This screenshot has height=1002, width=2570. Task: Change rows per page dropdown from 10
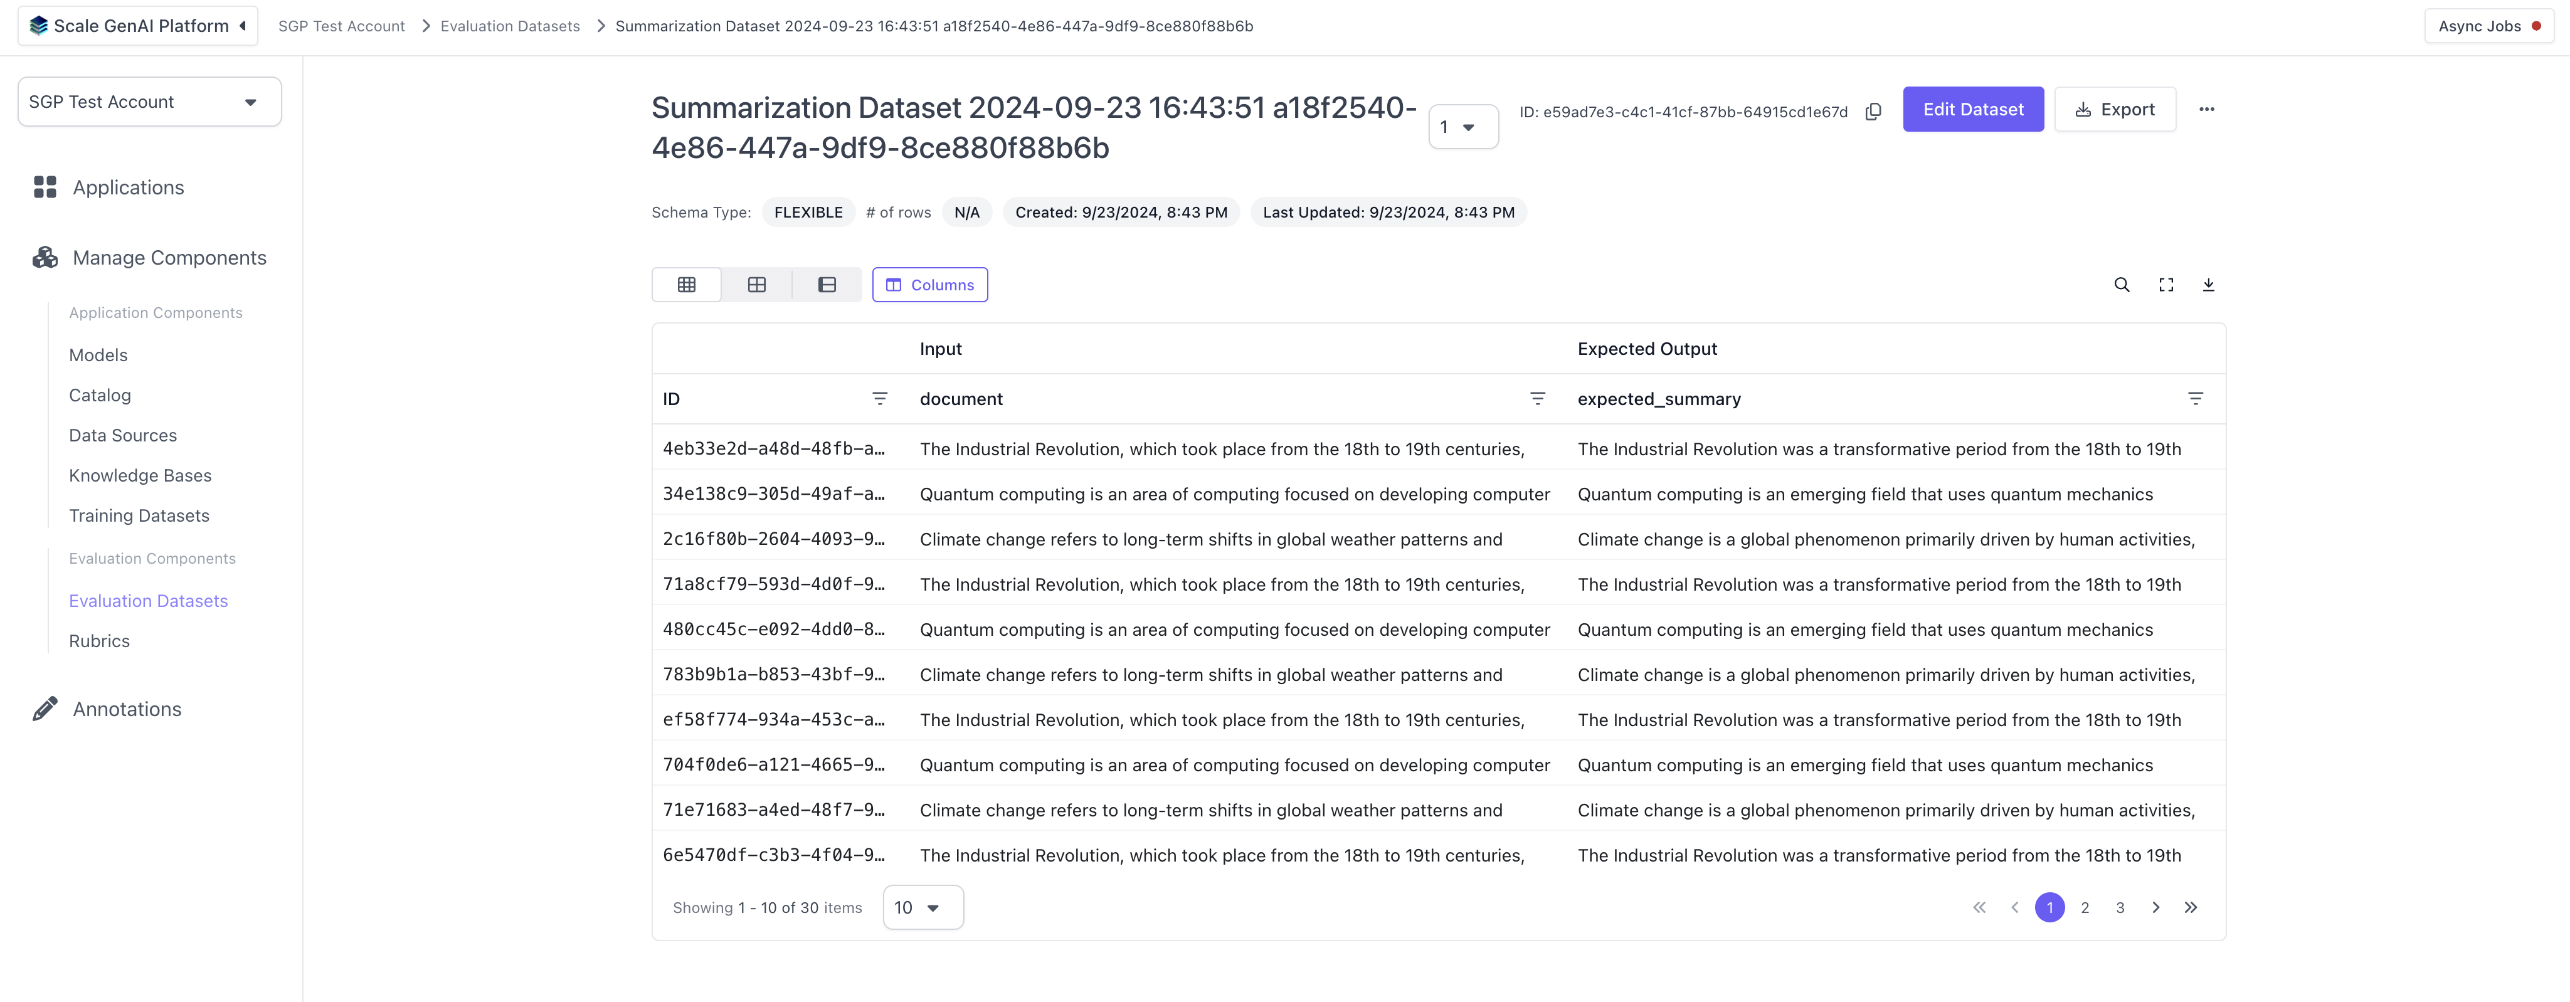(x=923, y=907)
